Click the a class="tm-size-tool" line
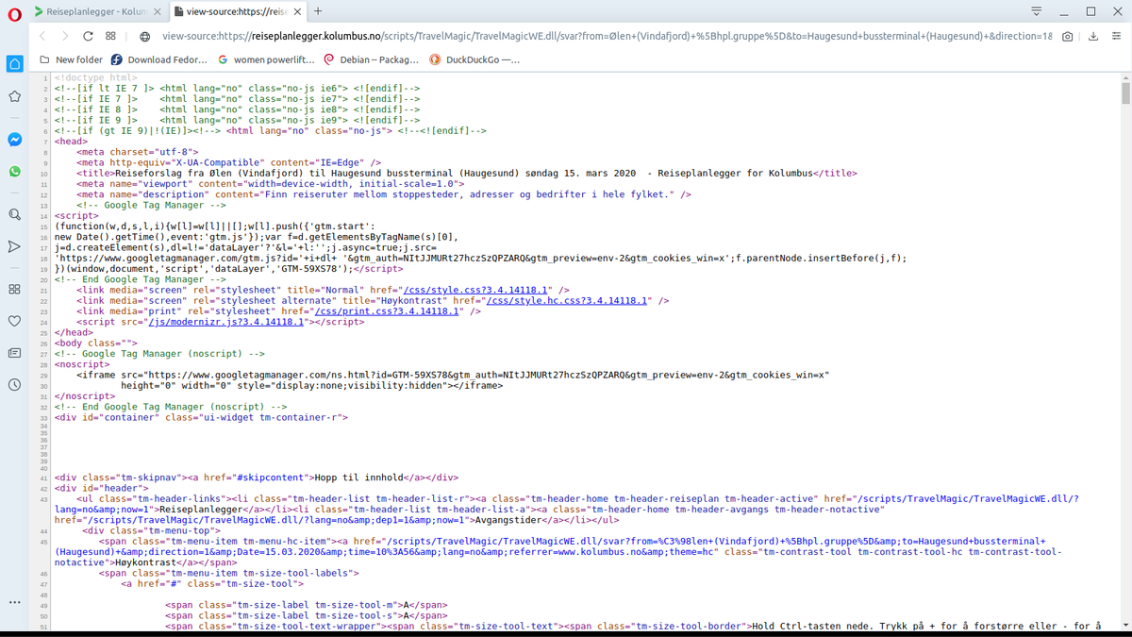 point(212,583)
